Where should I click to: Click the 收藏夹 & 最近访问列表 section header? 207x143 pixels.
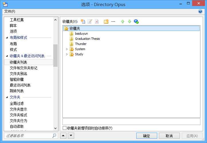27,56
